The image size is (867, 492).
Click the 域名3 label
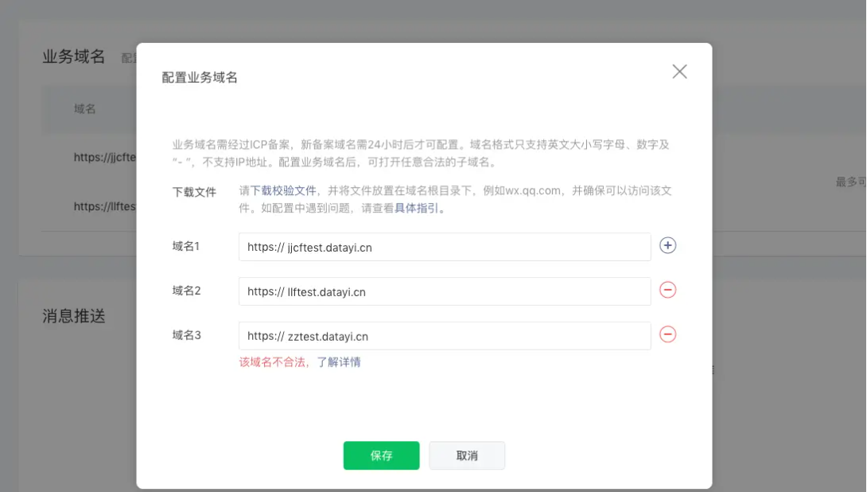[186, 335]
